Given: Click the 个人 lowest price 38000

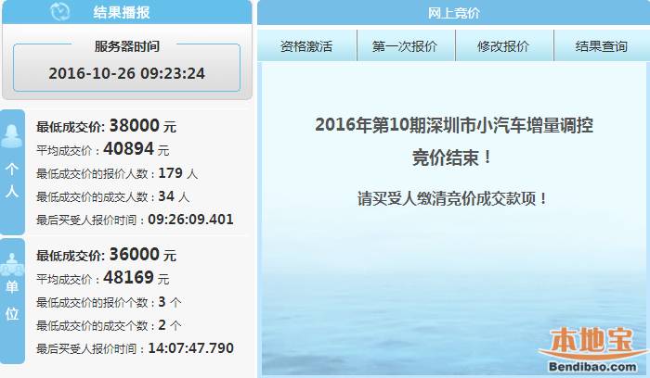Looking at the screenshot, I should (135, 126).
